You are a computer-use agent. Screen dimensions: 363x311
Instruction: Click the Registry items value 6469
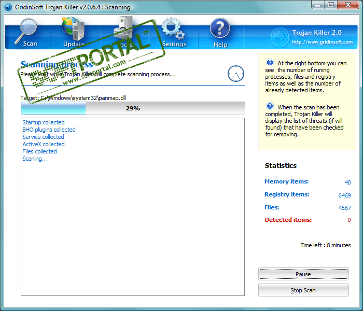click(344, 195)
